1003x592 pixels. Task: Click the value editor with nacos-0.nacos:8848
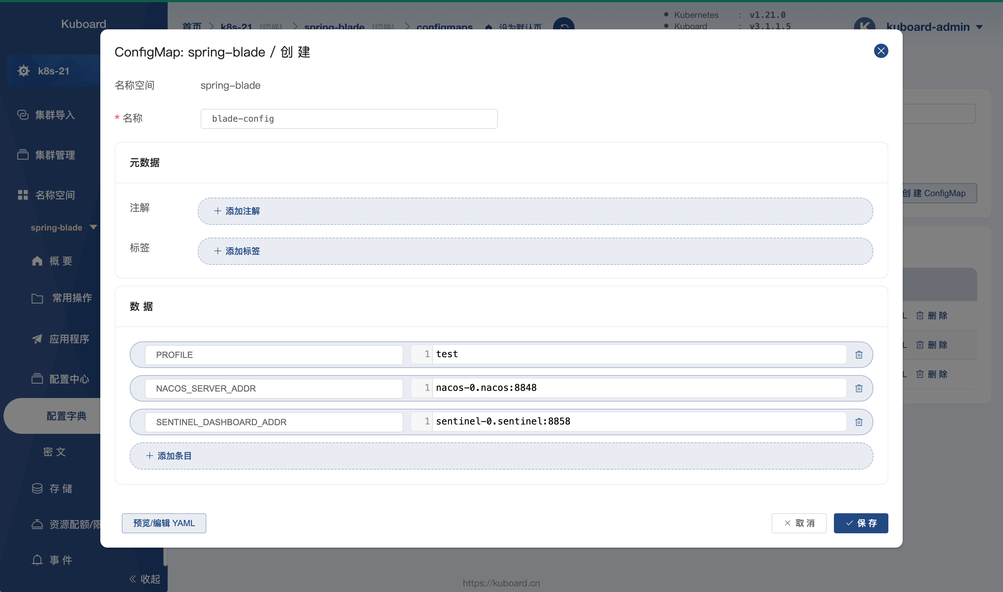click(x=629, y=388)
